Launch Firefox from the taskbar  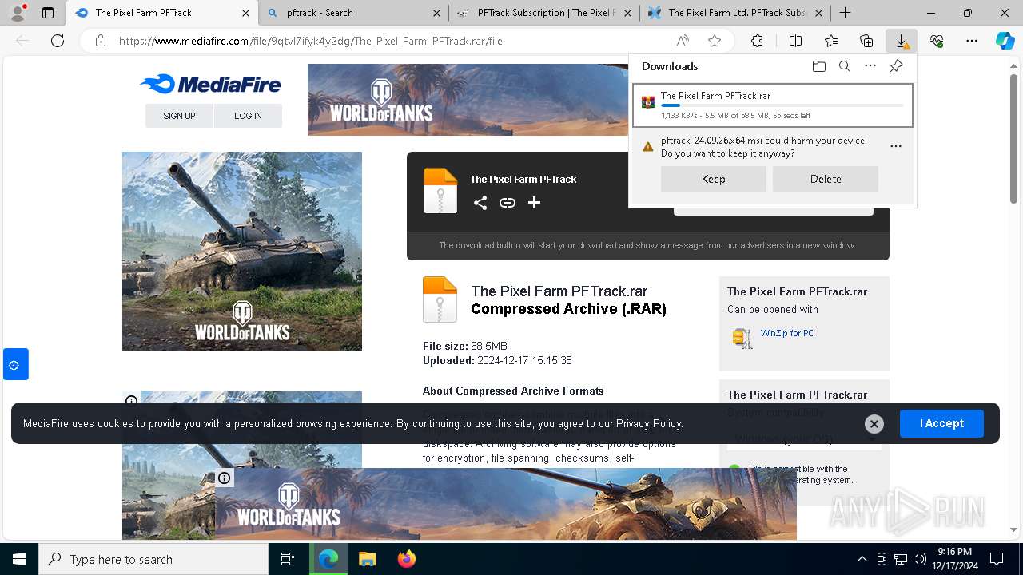407,559
